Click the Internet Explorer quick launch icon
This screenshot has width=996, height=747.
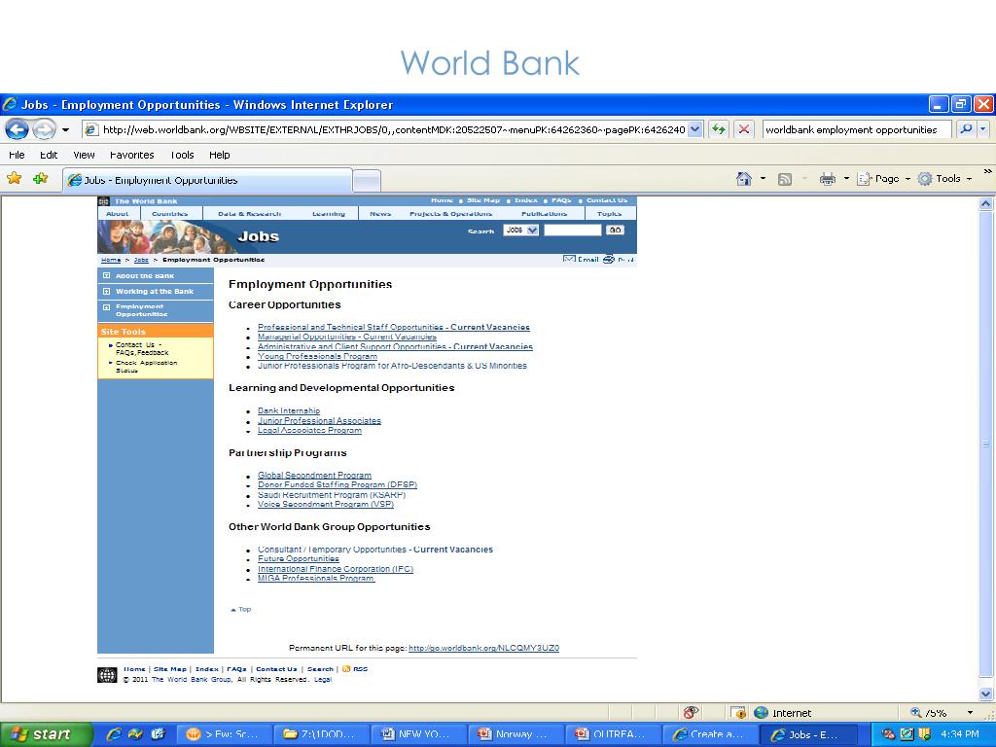coord(114,734)
